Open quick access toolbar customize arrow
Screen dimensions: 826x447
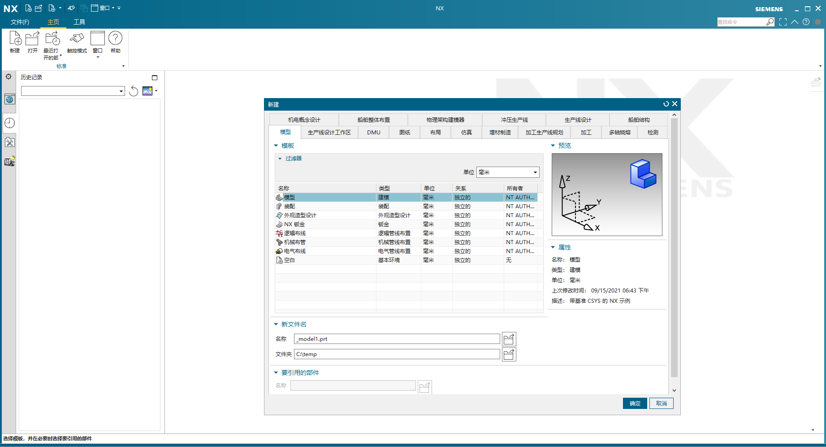pyautogui.click(x=119, y=8)
